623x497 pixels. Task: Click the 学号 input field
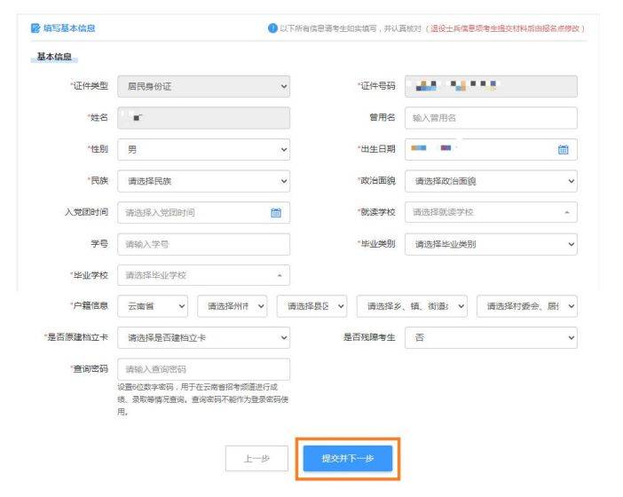click(204, 244)
